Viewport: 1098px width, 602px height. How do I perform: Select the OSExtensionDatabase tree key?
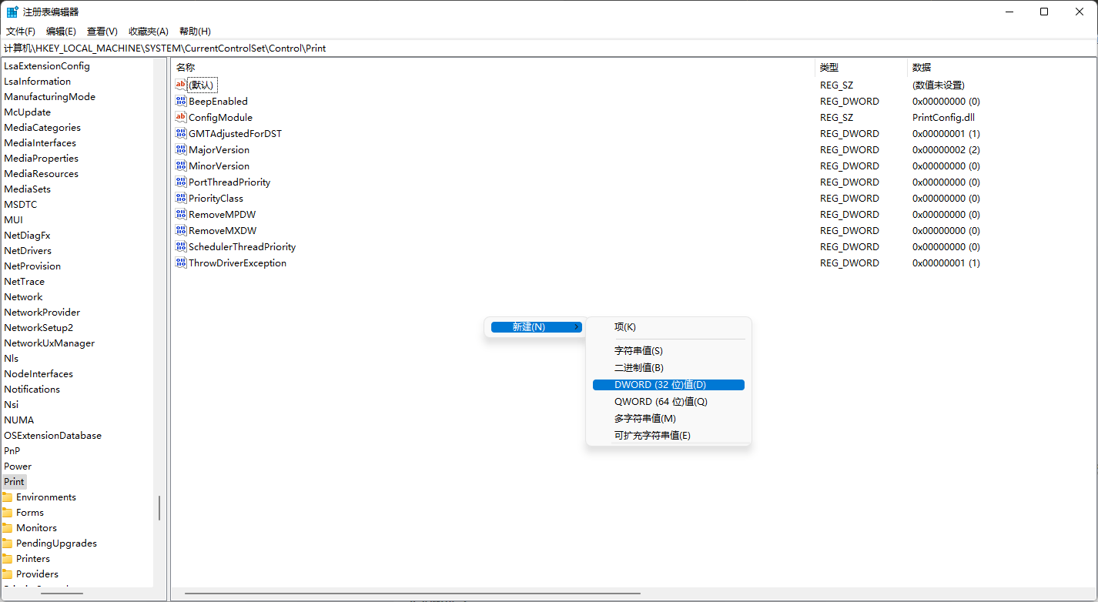(52, 435)
